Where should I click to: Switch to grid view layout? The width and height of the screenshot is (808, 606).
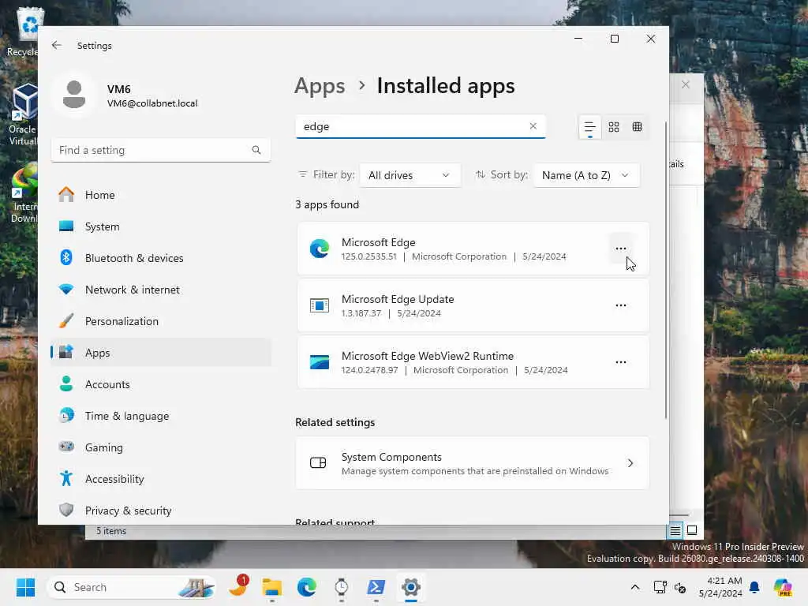coord(613,127)
